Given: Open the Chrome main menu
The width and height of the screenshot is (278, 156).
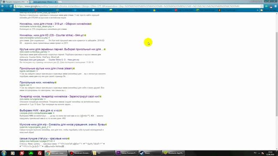Looking at the screenshot, I should [275, 6].
